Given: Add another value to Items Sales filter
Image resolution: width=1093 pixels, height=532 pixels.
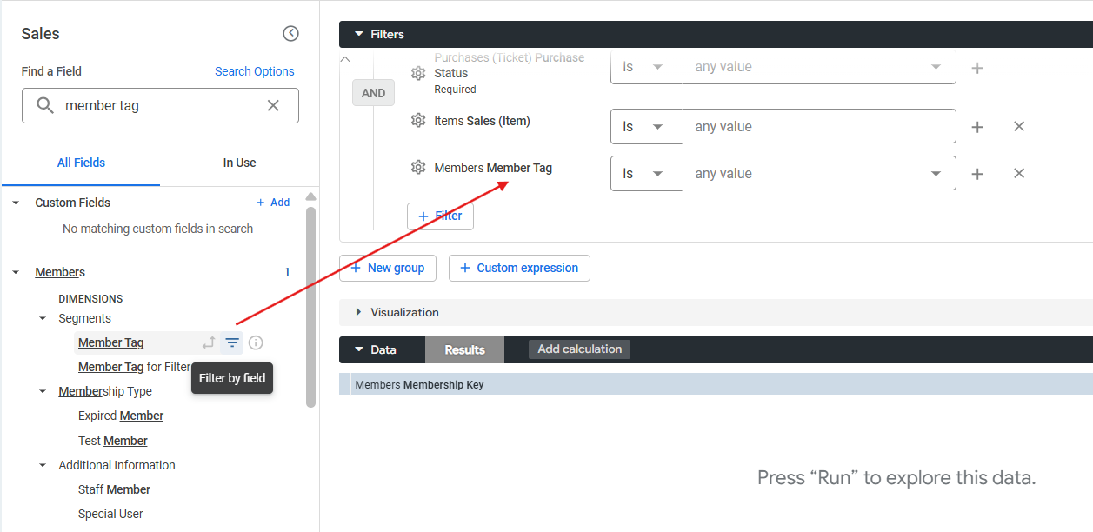Looking at the screenshot, I should (x=977, y=126).
